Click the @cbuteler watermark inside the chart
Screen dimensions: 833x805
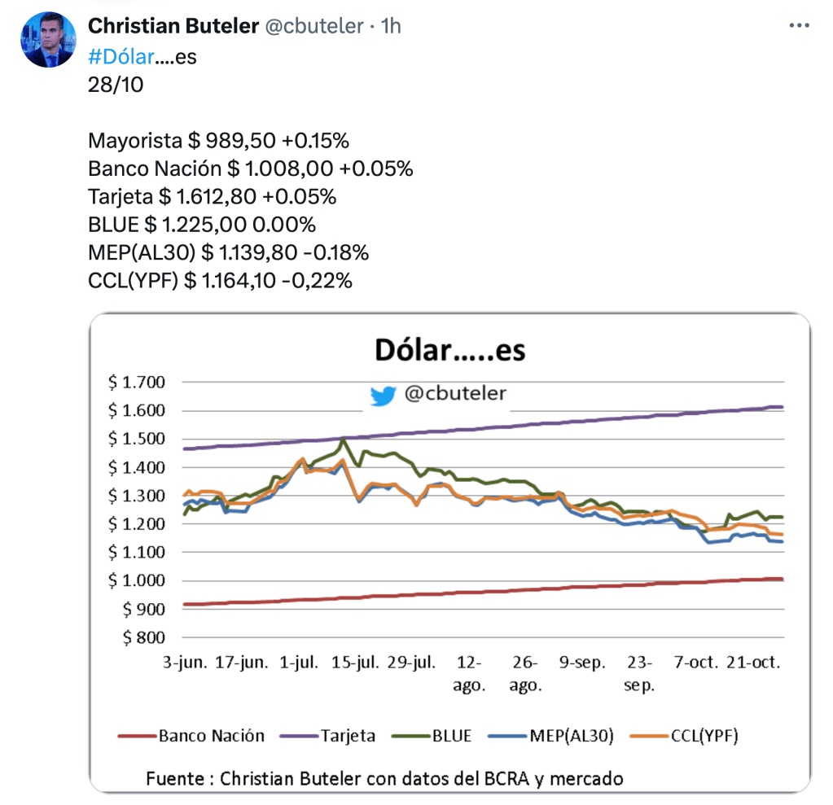pos(454,394)
